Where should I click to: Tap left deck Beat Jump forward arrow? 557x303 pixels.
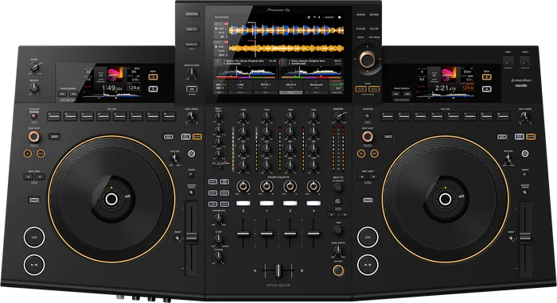pyautogui.click(x=40, y=177)
